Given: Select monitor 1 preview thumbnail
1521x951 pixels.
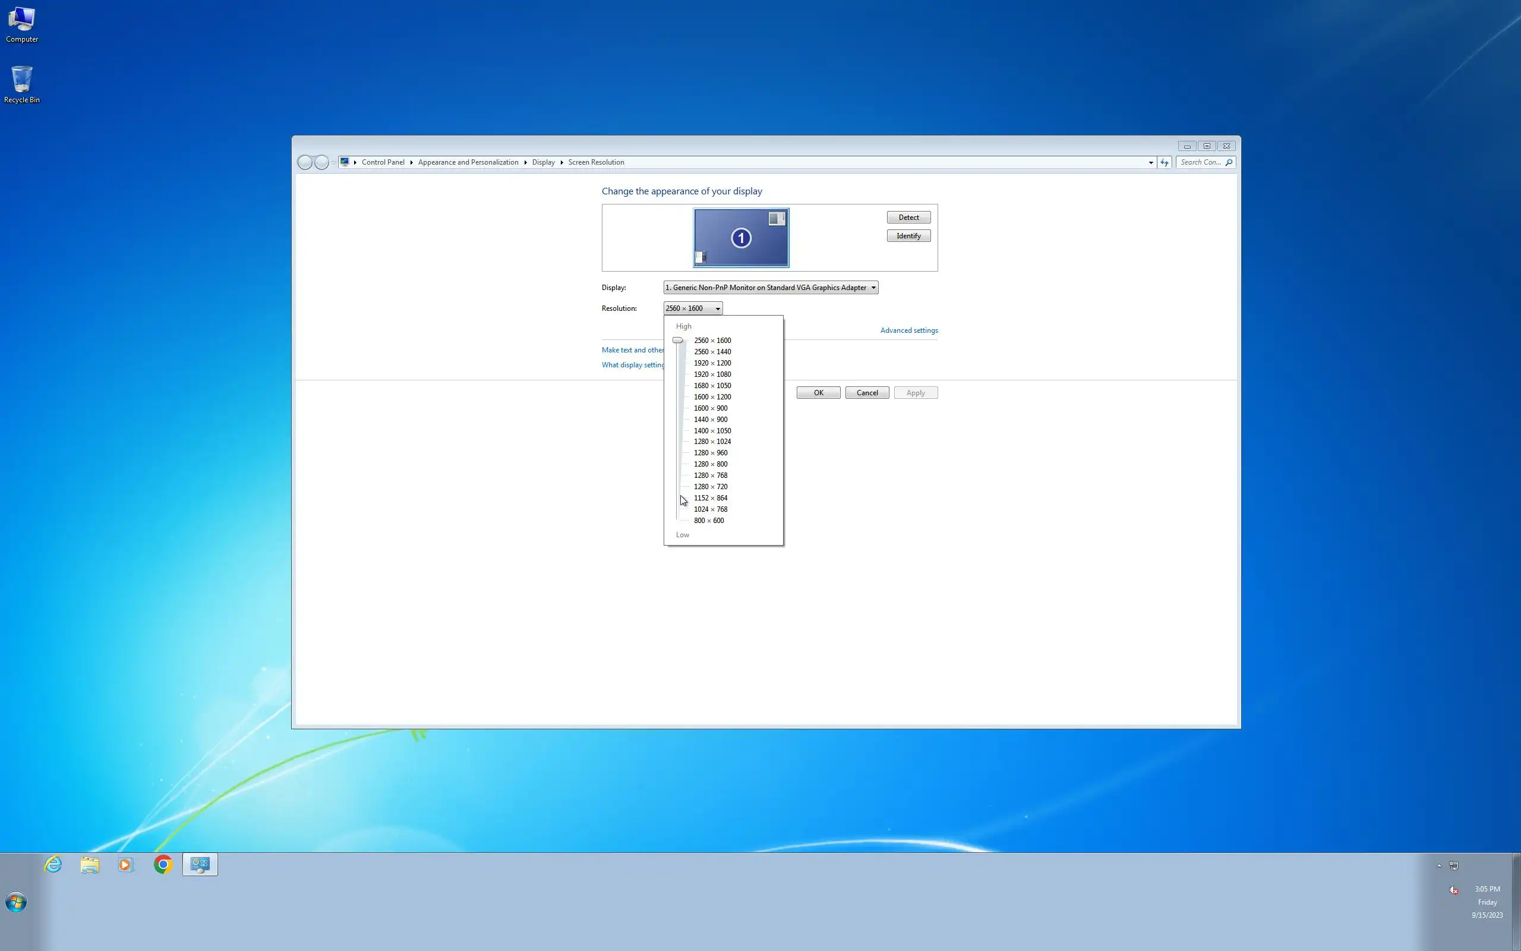Looking at the screenshot, I should [741, 238].
